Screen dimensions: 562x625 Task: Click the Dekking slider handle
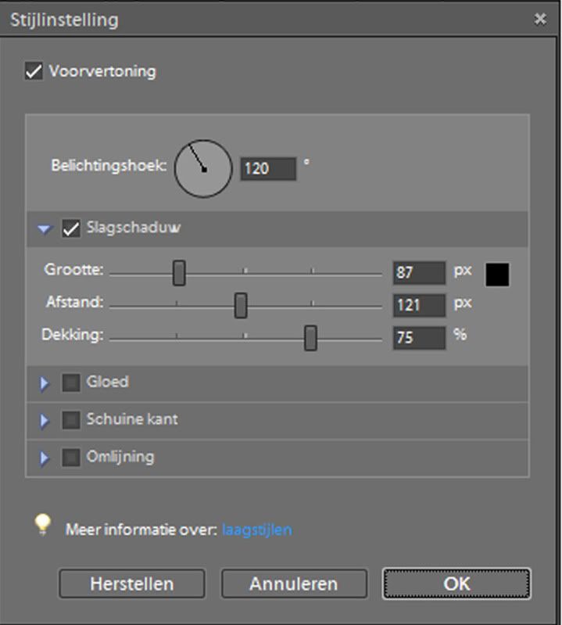click(310, 338)
